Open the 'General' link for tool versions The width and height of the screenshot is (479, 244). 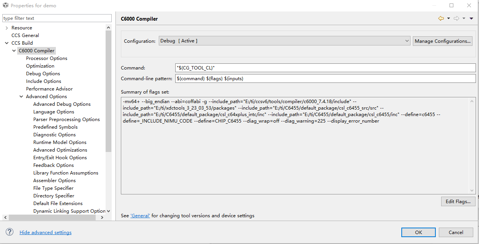click(140, 216)
